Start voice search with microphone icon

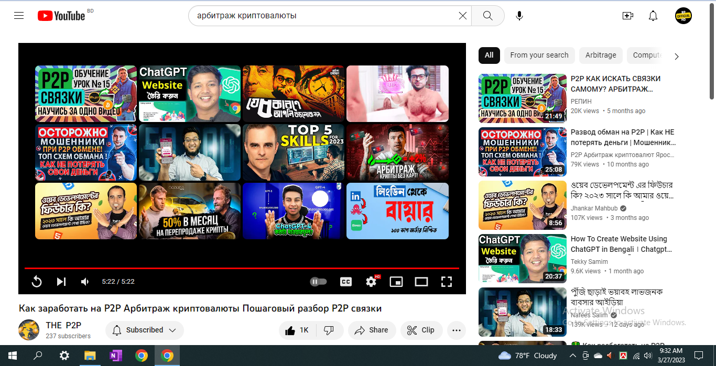519,16
